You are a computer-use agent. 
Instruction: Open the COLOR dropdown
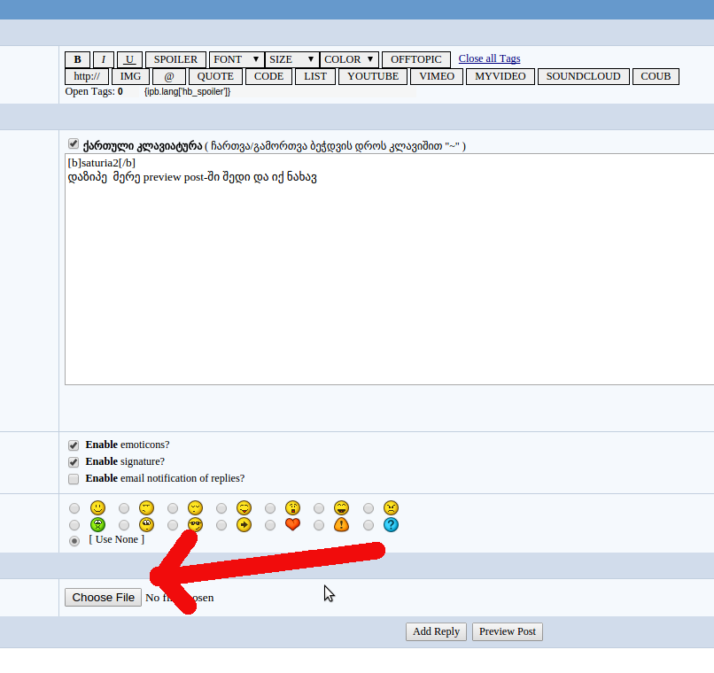(349, 59)
